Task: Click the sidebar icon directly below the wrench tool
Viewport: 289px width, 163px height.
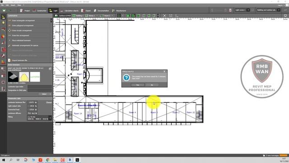Action: [x=3, y=62]
